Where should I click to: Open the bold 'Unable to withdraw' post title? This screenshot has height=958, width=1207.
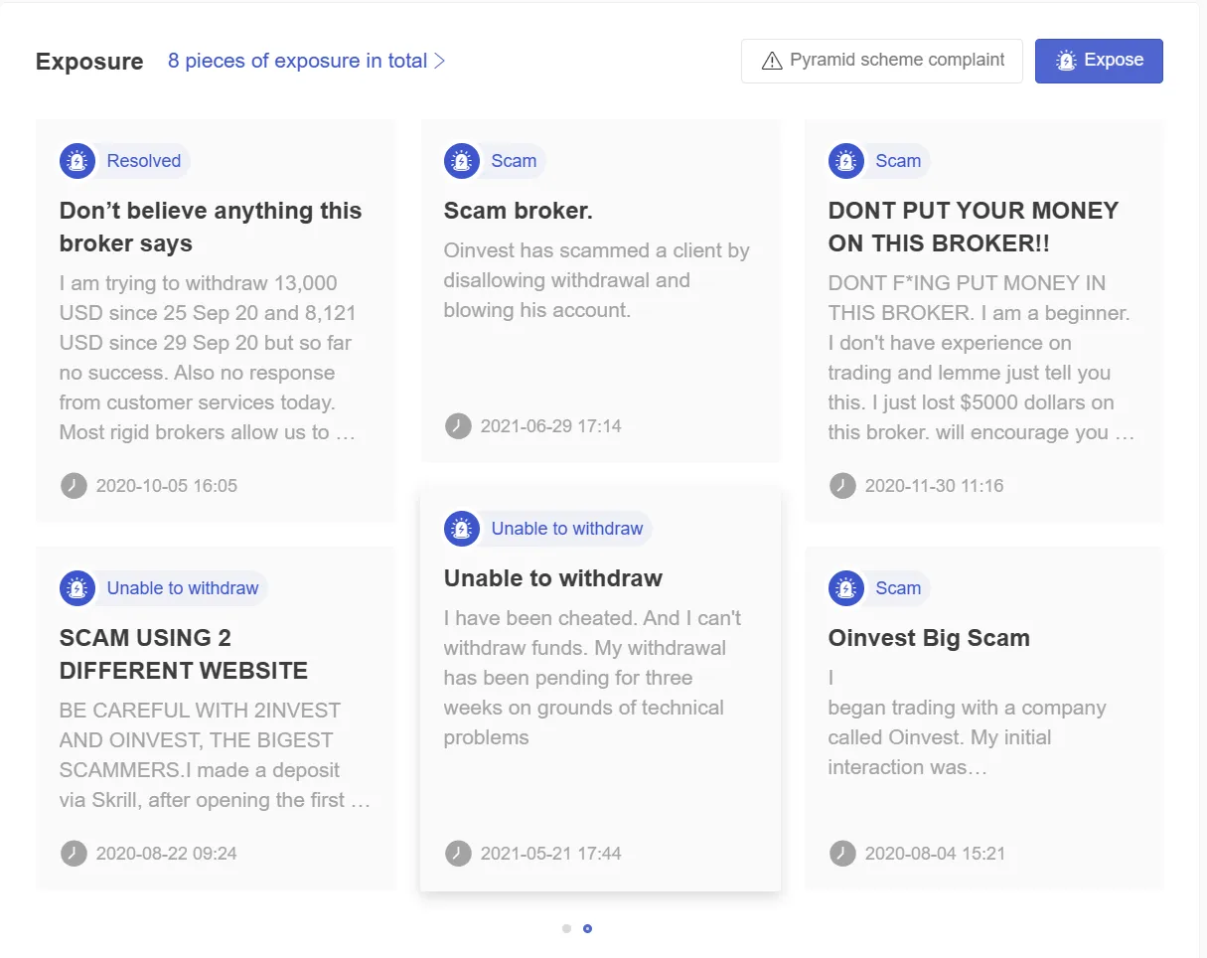(553, 578)
